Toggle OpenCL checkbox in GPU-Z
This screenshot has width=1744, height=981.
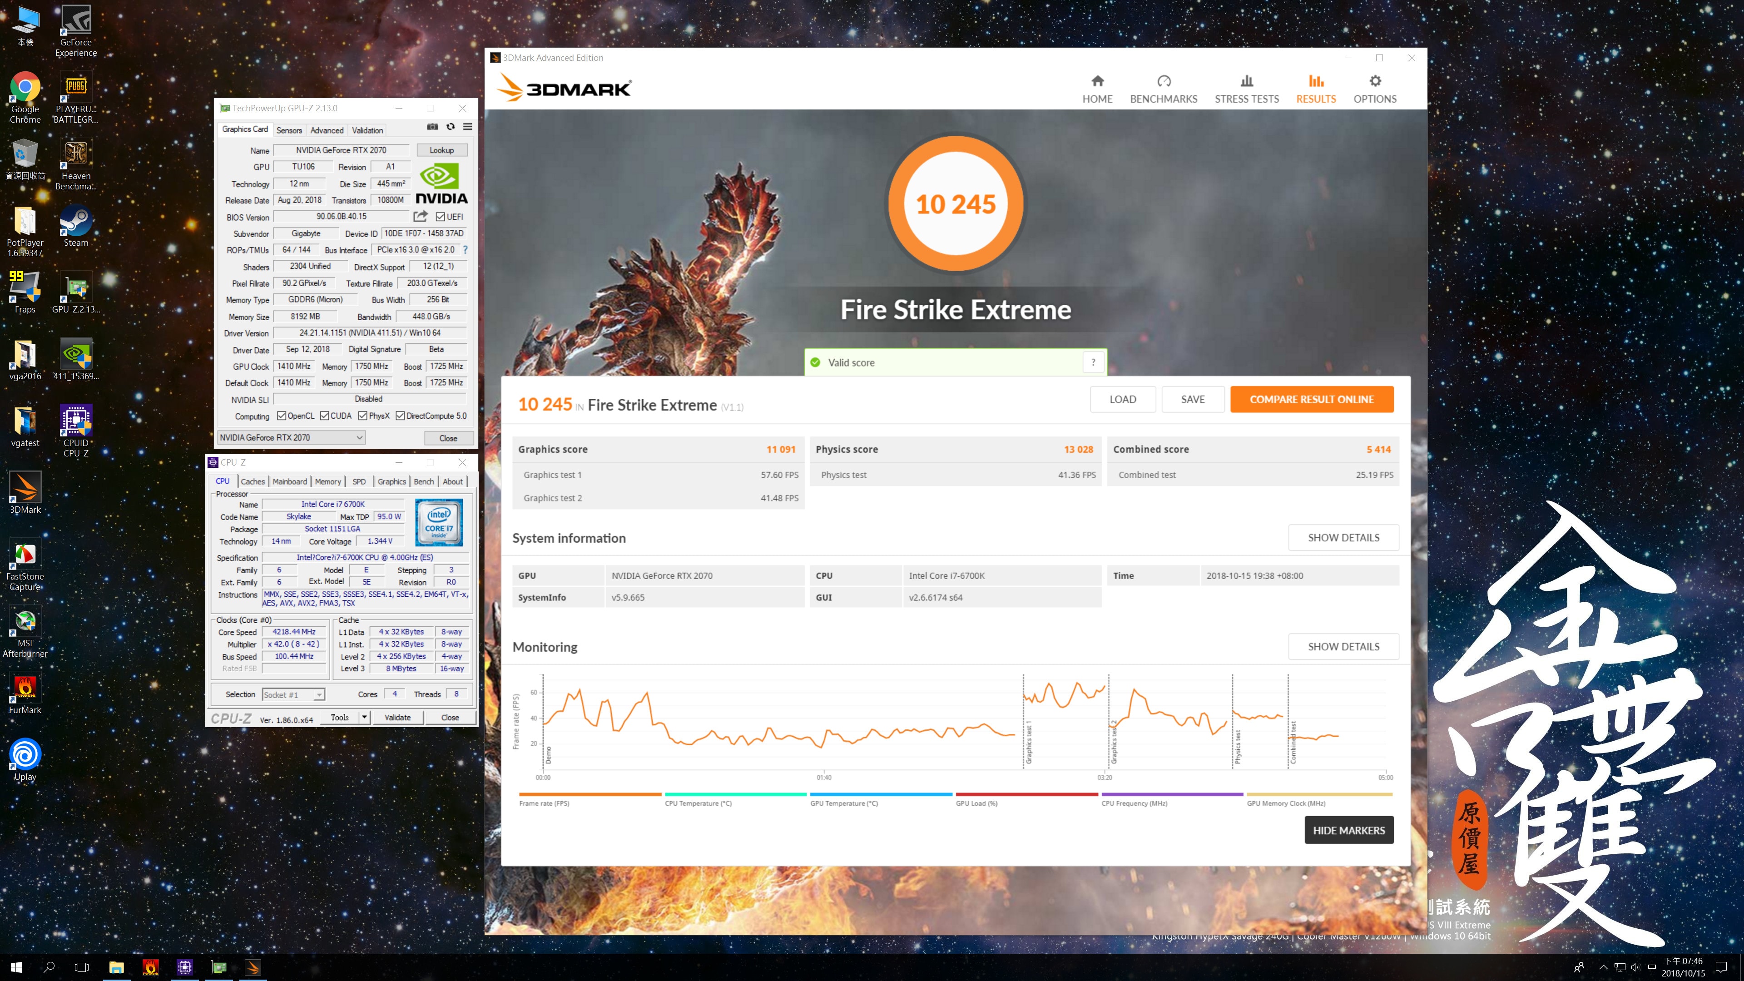[282, 416]
